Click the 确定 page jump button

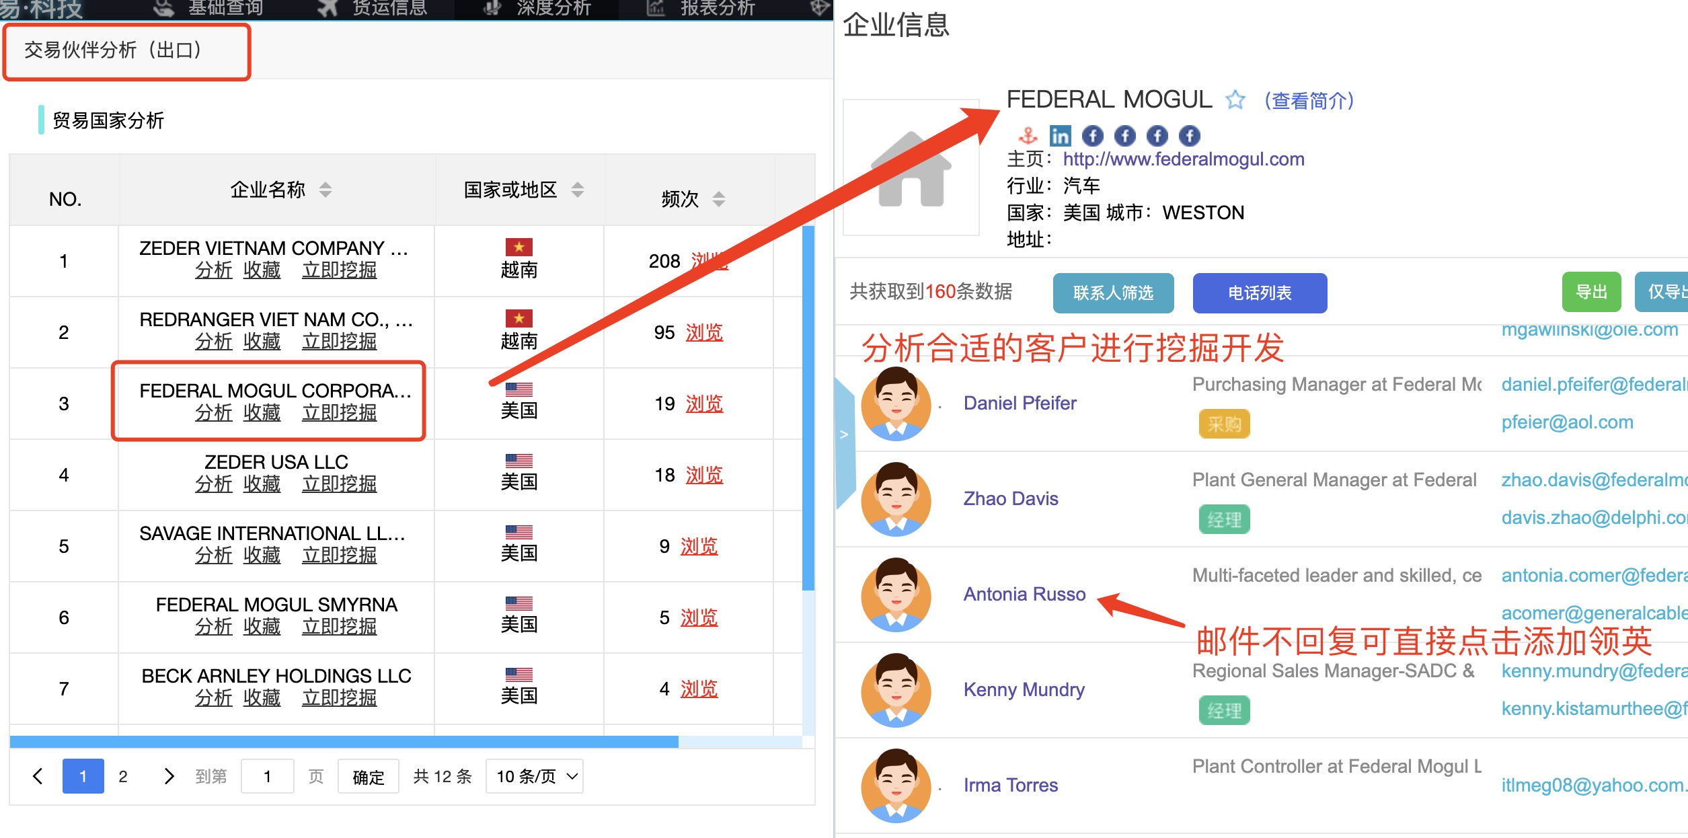pos(369,777)
